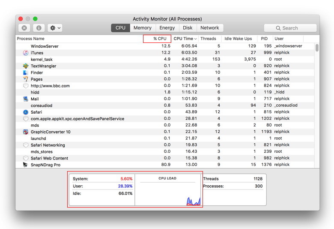Click the process list vertical scrollbar thumb

pyautogui.click(x=317, y=48)
